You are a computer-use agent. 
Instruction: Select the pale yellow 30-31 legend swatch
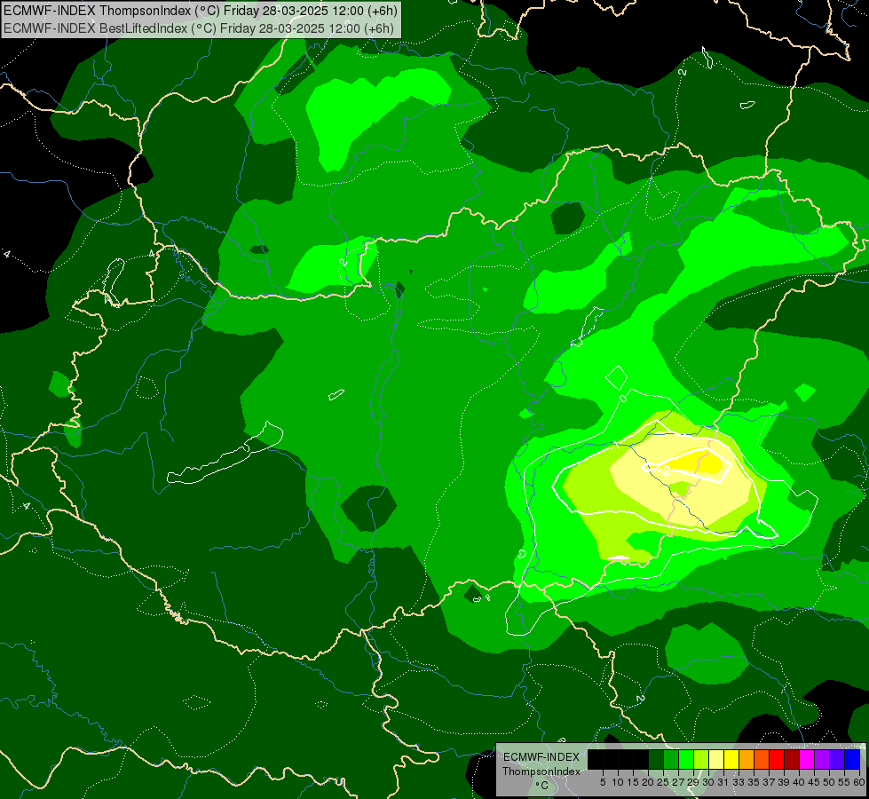pos(716,759)
